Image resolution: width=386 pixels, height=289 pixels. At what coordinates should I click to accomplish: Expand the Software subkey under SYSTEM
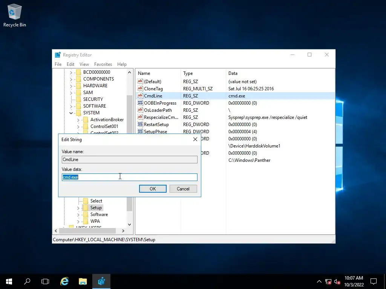[78, 214]
